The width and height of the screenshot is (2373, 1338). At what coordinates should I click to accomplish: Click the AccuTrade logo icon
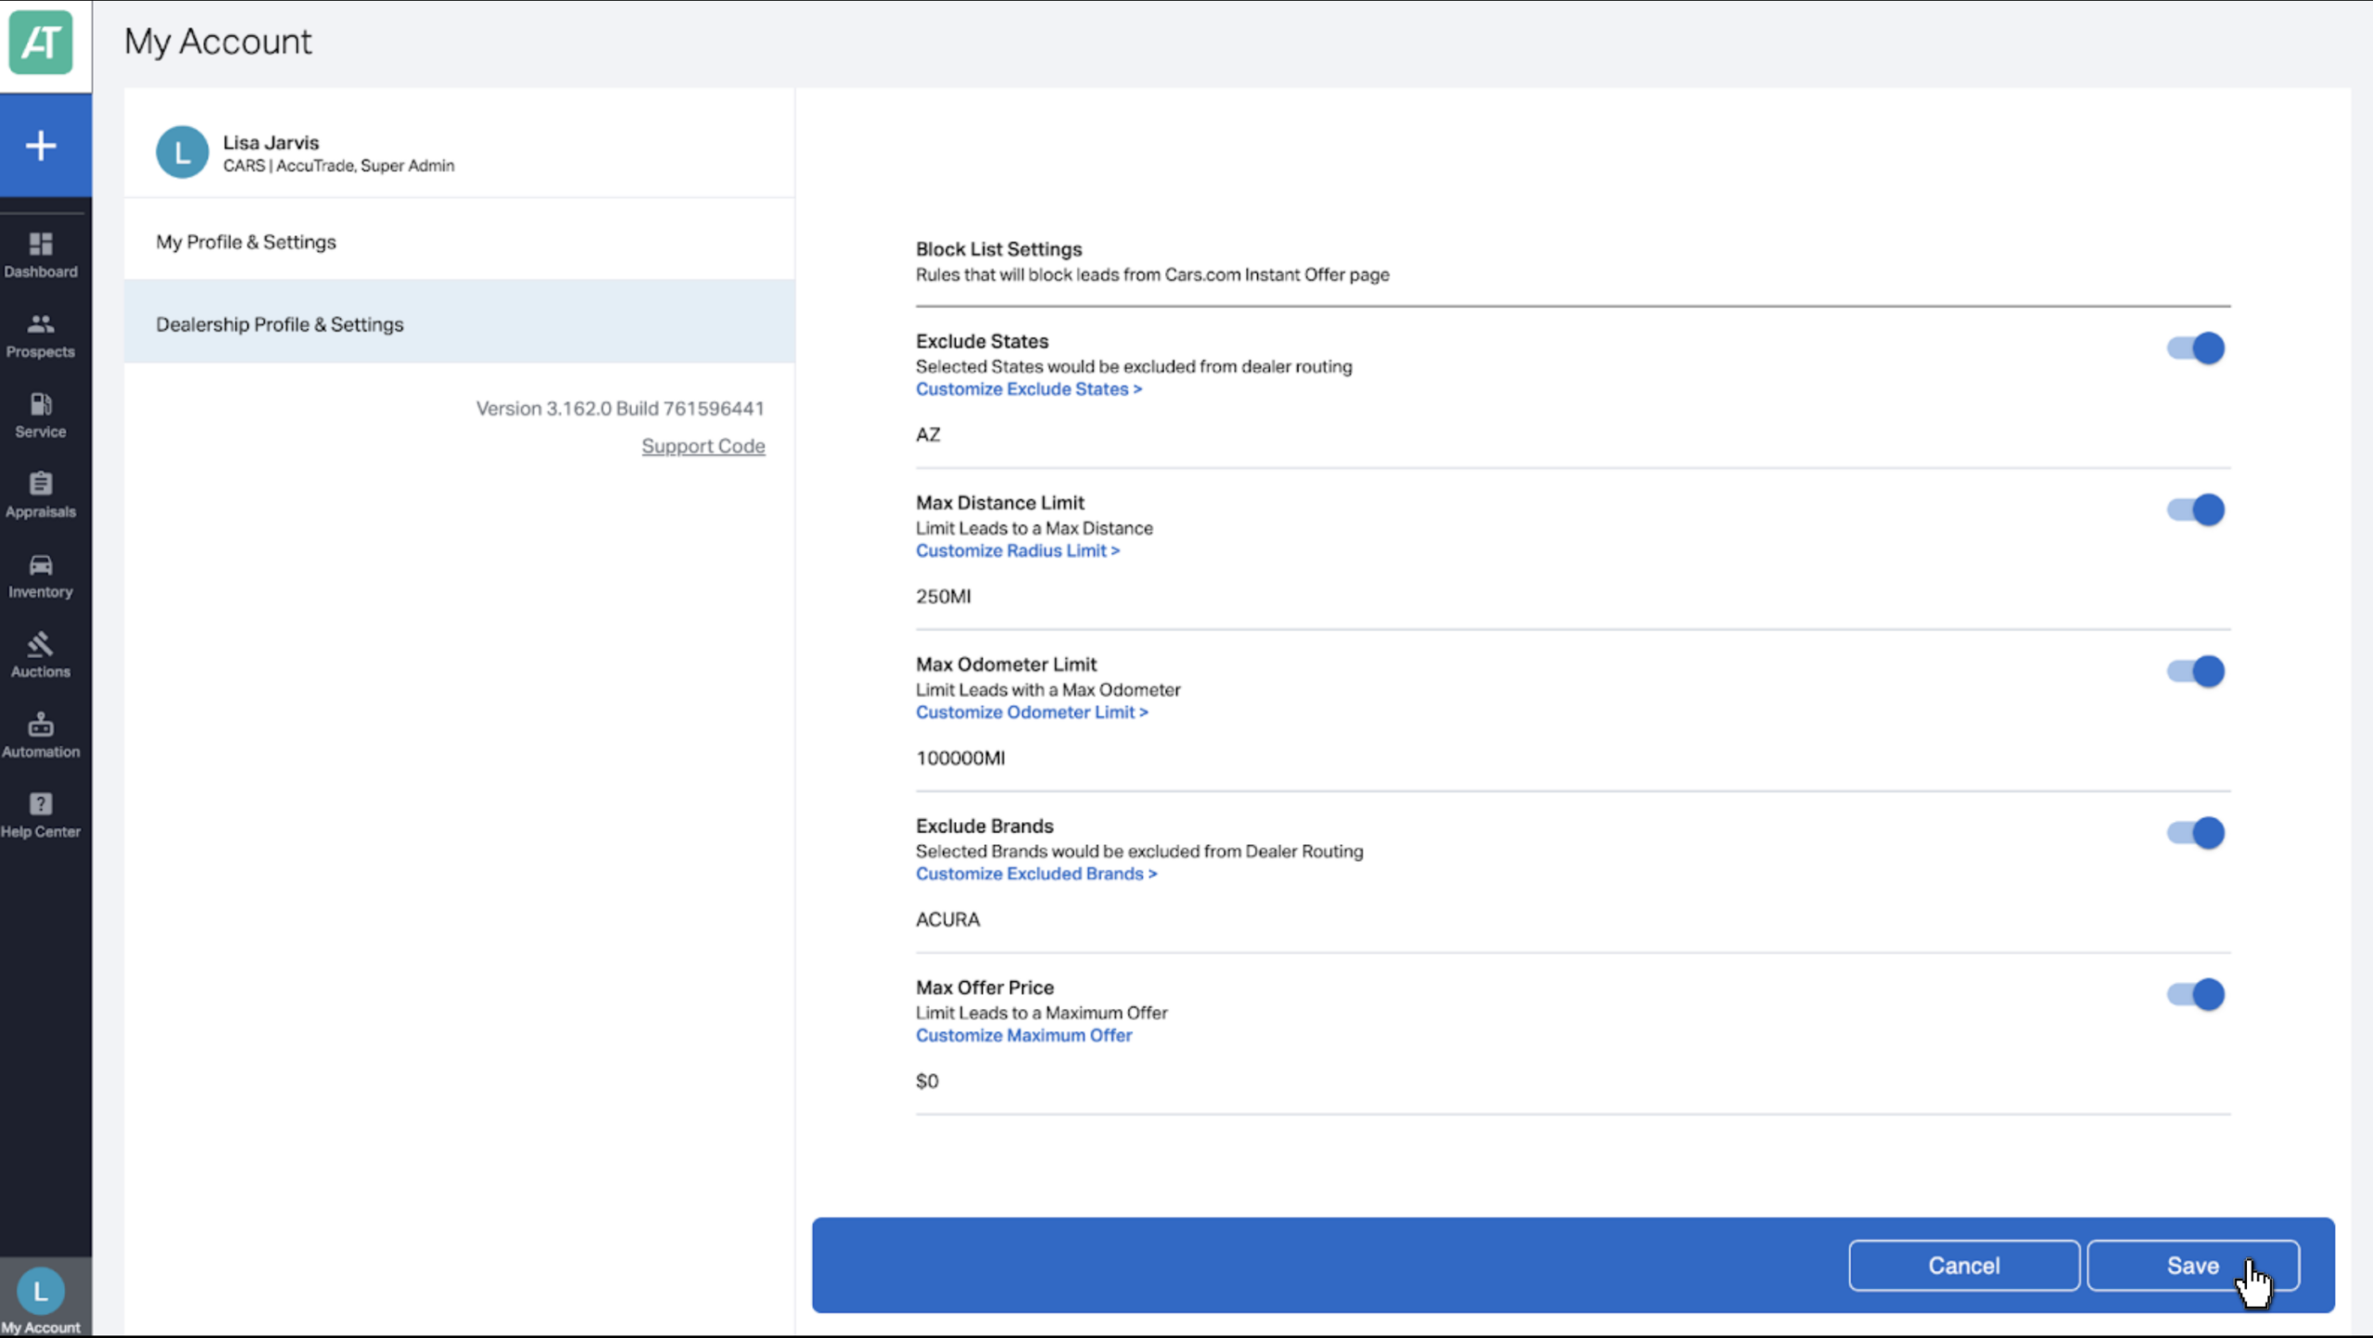pos(41,42)
